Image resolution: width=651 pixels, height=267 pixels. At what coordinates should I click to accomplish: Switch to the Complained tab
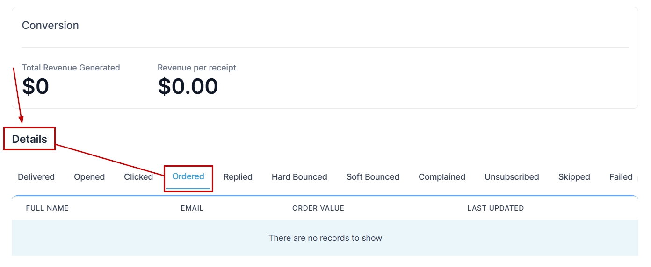[442, 177]
